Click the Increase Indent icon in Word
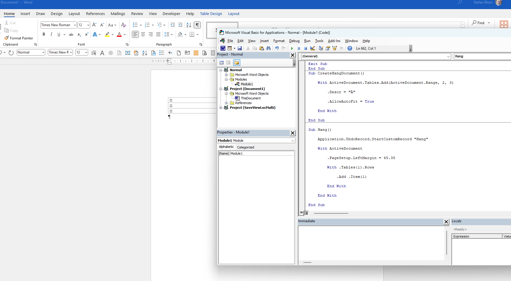Screen dimensions: 511x281 (180, 25)
